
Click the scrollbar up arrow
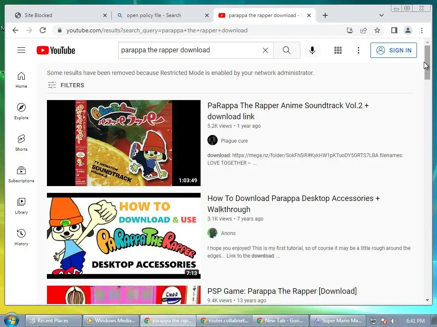click(427, 42)
